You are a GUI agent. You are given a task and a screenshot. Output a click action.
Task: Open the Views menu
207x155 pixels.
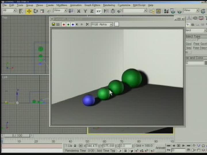point(39,5)
